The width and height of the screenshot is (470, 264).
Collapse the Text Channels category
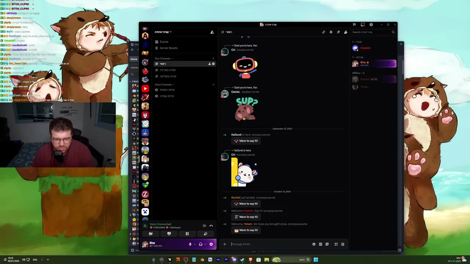click(163, 59)
